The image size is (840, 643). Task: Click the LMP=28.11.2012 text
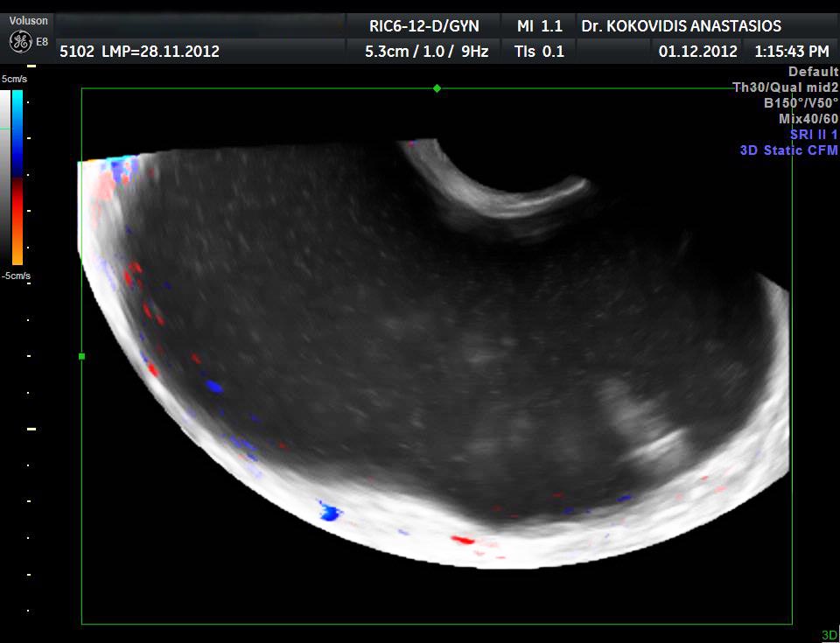click(x=160, y=52)
